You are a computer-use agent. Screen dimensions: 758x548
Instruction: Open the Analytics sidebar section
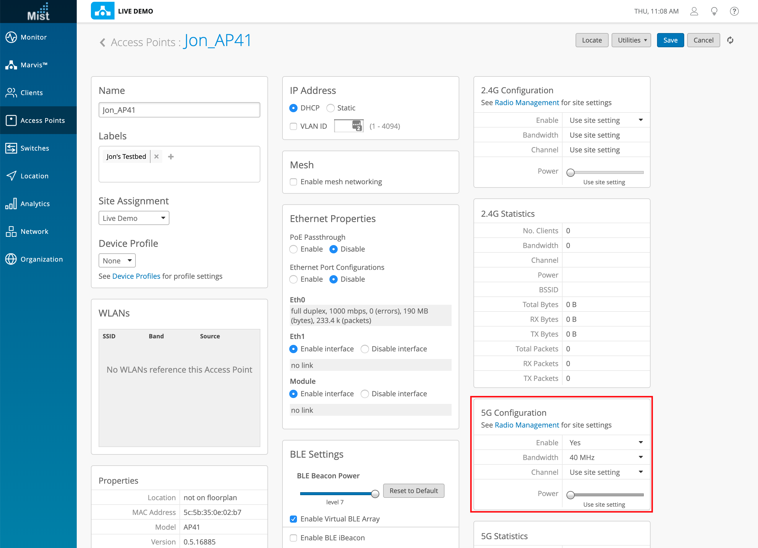pyautogui.click(x=35, y=204)
